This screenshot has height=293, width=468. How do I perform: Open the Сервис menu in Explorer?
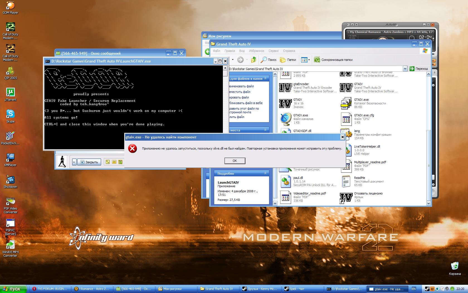tap(274, 51)
